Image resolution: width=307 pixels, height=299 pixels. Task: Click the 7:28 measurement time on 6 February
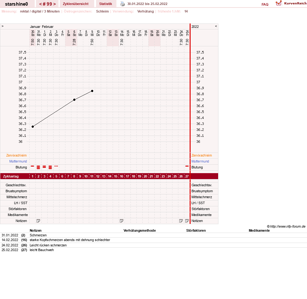tap(74, 42)
